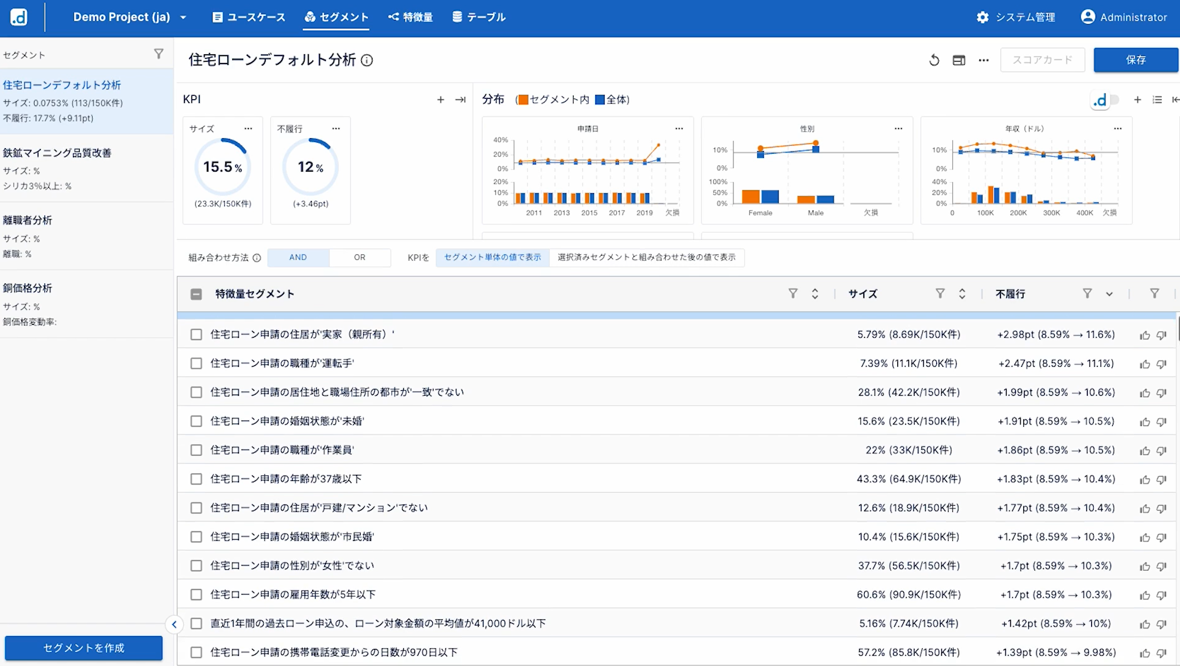Screen dimensions: 1180x666
Task: Open the Demo Project (ja) dropdown
Action: point(129,17)
